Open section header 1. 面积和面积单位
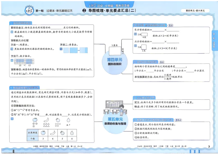This screenshot has width=218, height=154. pos(21,23)
